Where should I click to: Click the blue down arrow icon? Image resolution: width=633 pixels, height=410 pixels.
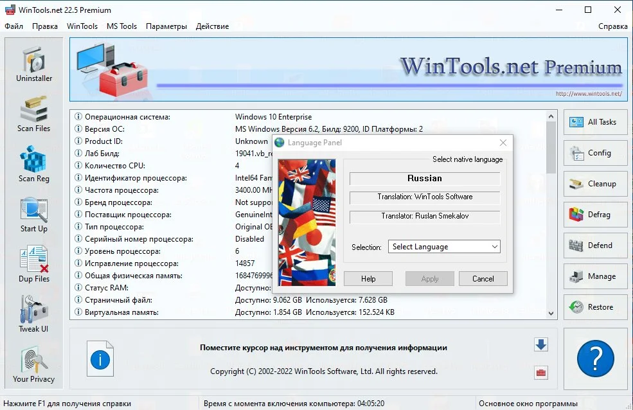click(541, 344)
